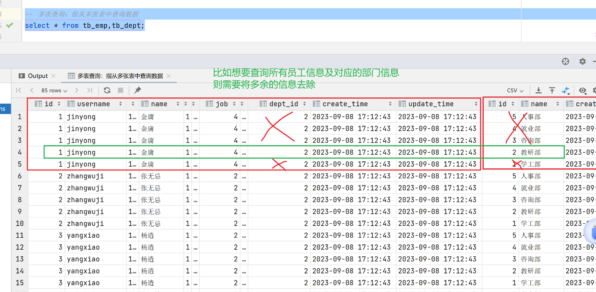Click '就业部' department cell in row 7

(541, 188)
